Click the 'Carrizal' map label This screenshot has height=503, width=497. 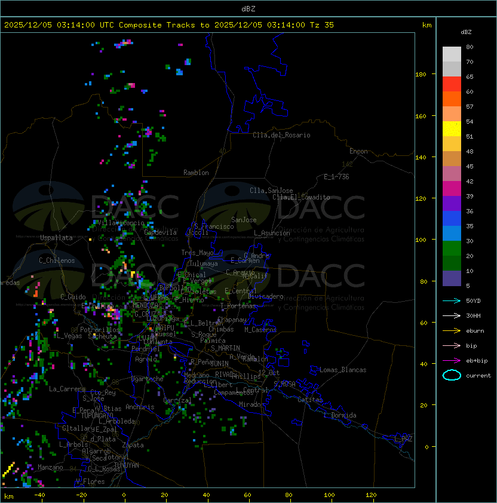(177, 400)
